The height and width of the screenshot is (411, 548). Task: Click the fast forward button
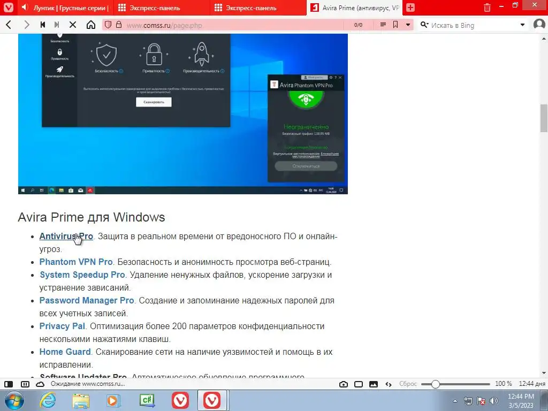tap(57, 25)
